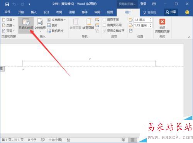Click 转至页脚 go to footer

coord(88,24)
